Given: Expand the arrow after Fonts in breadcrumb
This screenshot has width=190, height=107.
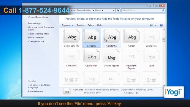Looking at the screenshot, I should 103,10.
